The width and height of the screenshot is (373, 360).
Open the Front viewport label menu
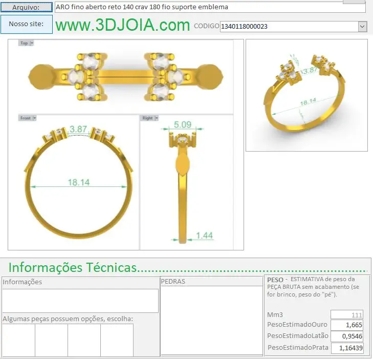pos(27,118)
